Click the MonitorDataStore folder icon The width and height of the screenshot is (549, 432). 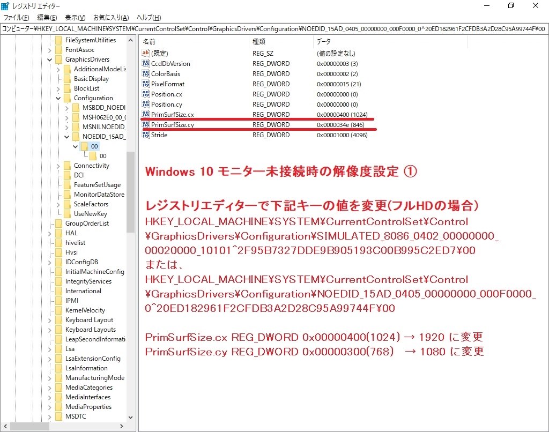(x=67, y=195)
